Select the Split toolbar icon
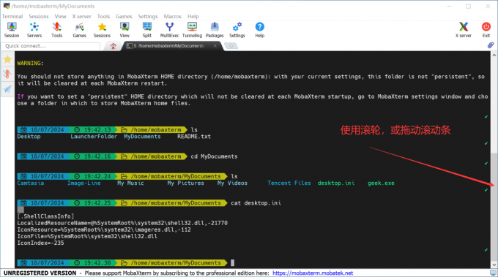 (x=147, y=30)
